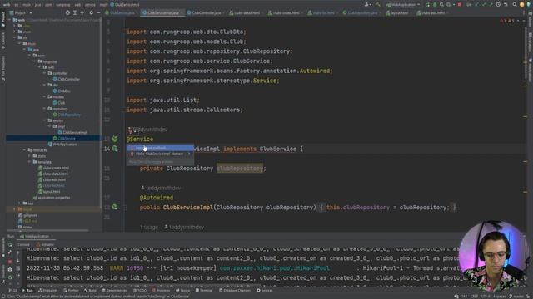
Task: Open Spring tool window button
Action: coord(183,291)
